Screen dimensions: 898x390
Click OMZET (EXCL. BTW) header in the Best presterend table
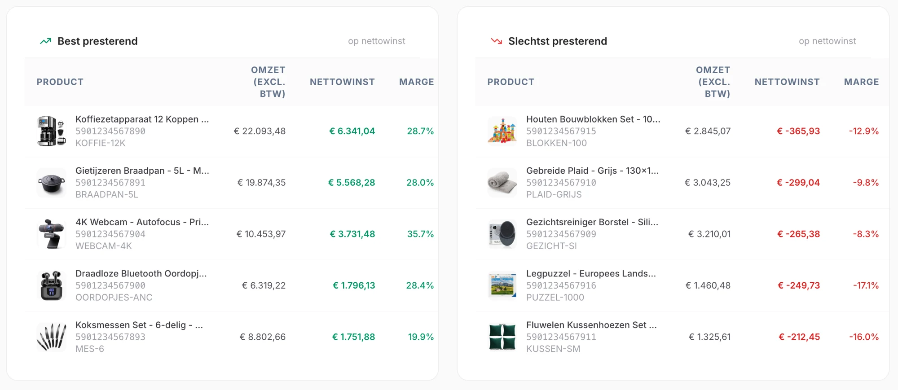268,82
